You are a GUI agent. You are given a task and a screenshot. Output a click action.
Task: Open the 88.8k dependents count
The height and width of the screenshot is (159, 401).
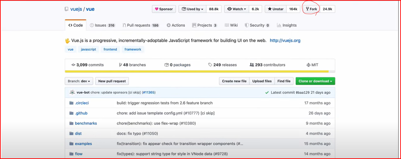pyautogui.click(x=214, y=9)
